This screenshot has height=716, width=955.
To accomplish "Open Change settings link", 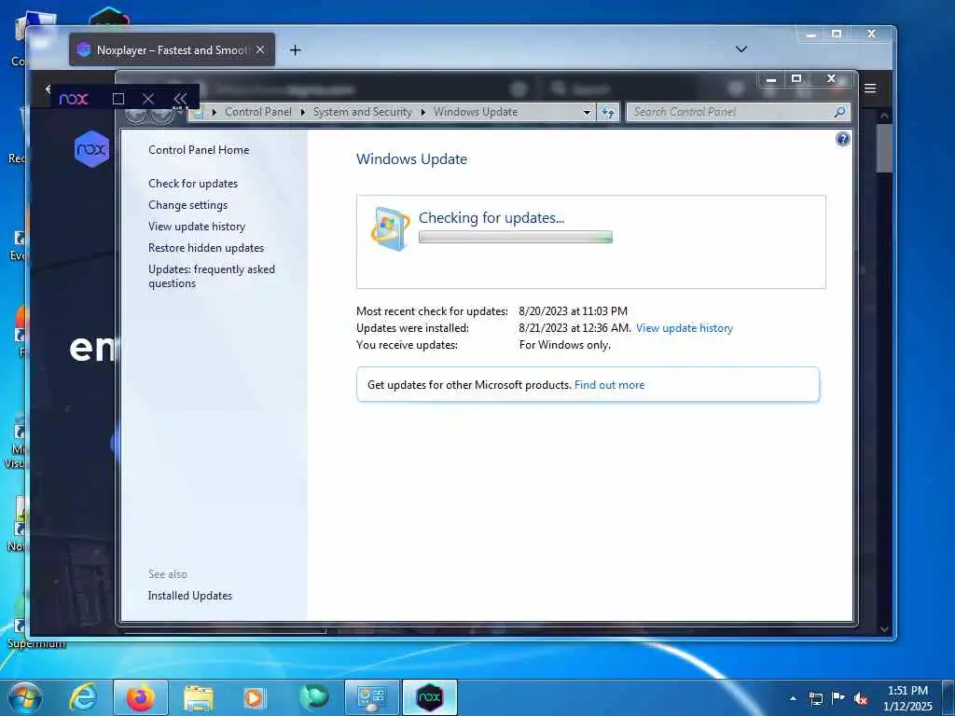I will point(187,205).
